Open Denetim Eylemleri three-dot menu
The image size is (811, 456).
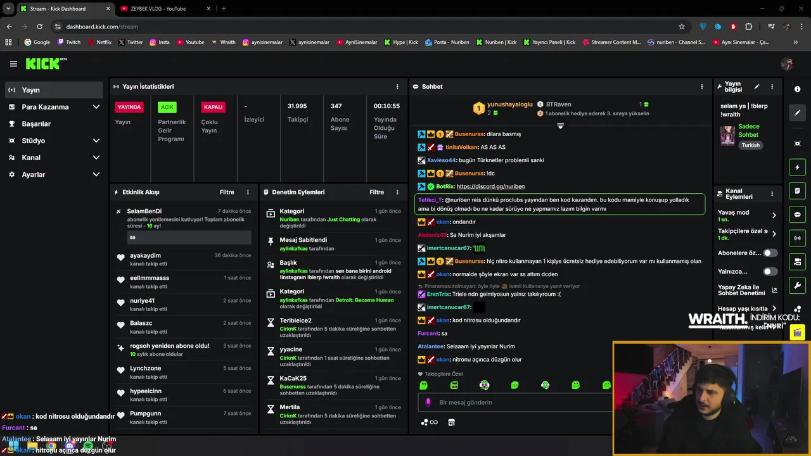click(x=397, y=192)
